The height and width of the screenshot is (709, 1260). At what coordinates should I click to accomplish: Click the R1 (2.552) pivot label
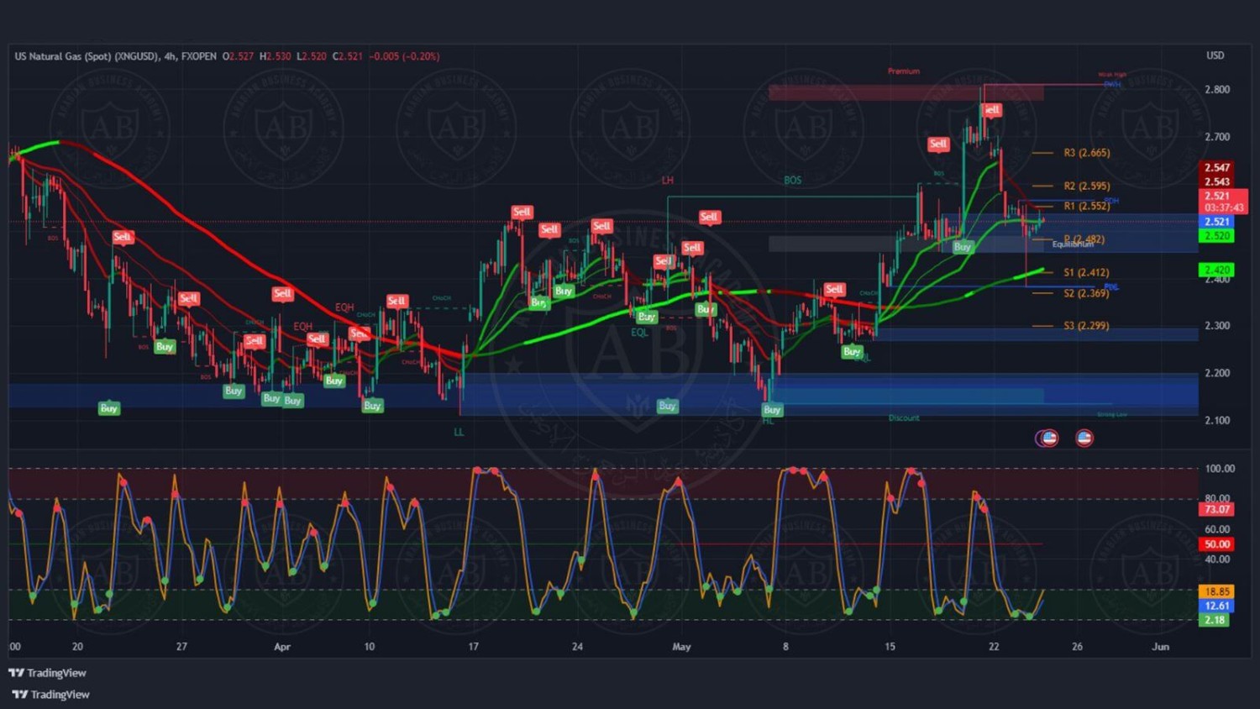coord(1087,206)
